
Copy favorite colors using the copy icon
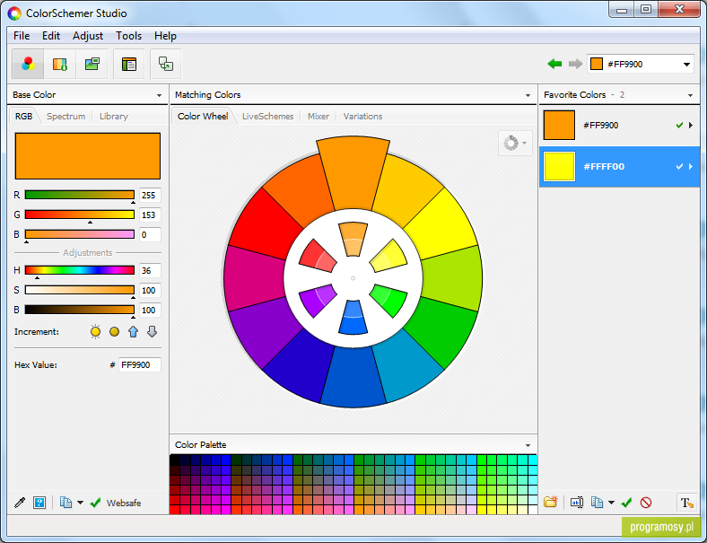[597, 502]
